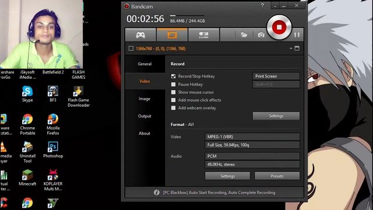Open output folder icon in Bandicam
The height and width of the screenshot is (210, 373).
(244, 35)
